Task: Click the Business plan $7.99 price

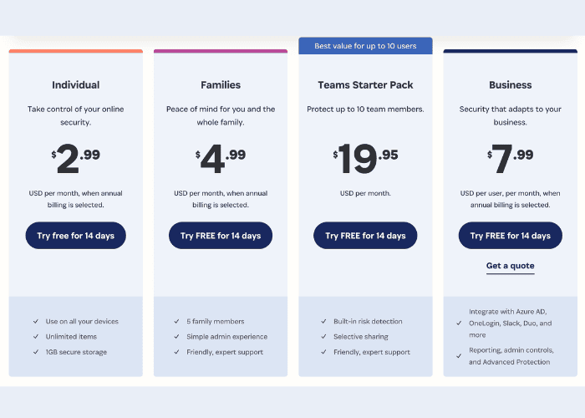Action: click(x=510, y=157)
